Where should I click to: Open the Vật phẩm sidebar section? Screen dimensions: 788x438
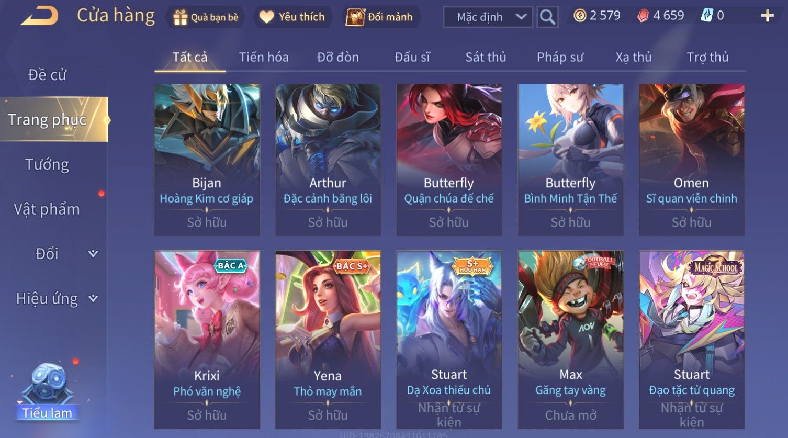pyautogui.click(x=47, y=209)
